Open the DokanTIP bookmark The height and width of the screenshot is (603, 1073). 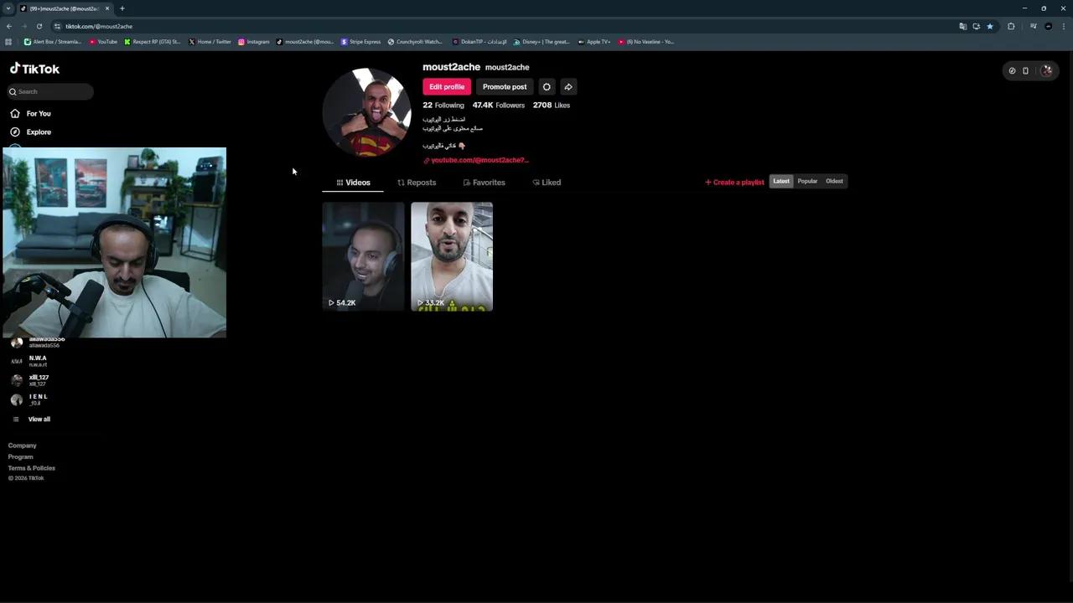(479, 42)
